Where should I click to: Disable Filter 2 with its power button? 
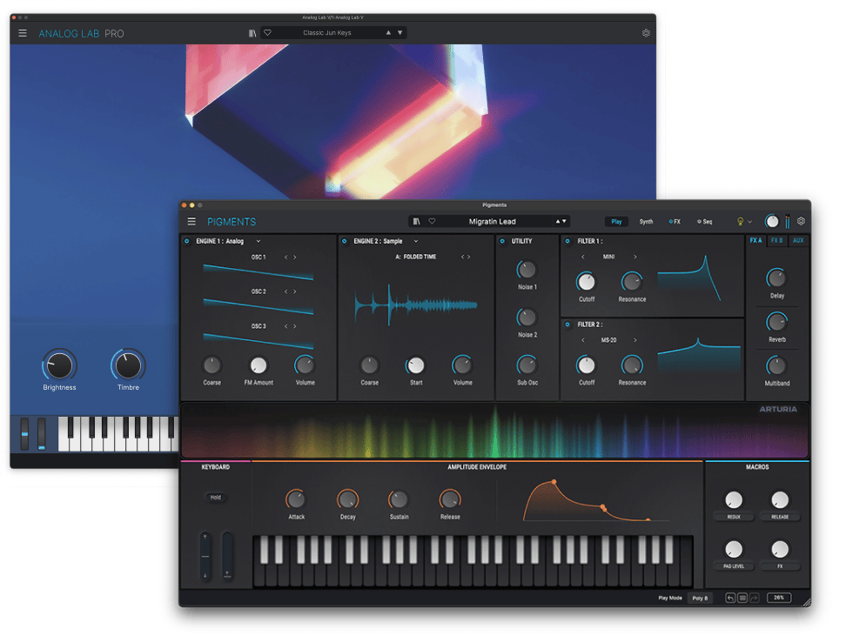pyautogui.click(x=567, y=325)
